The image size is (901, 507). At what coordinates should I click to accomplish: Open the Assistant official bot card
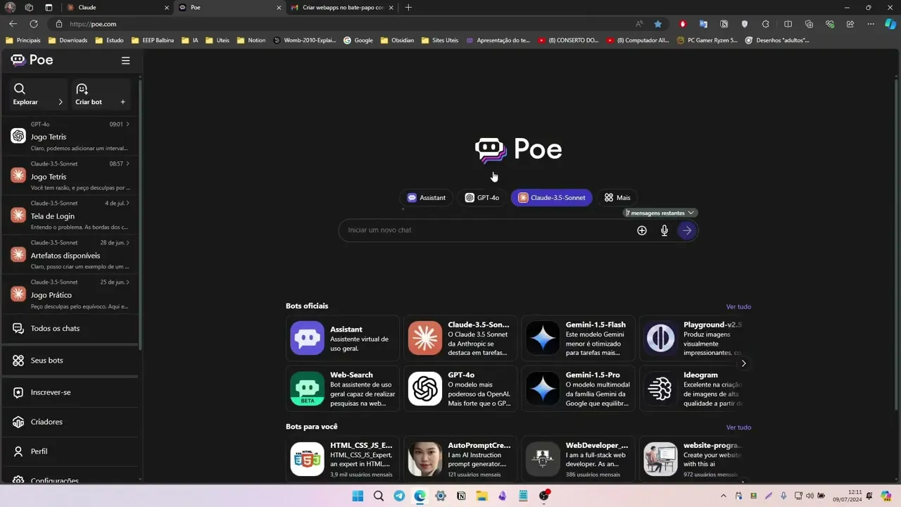[343, 338]
